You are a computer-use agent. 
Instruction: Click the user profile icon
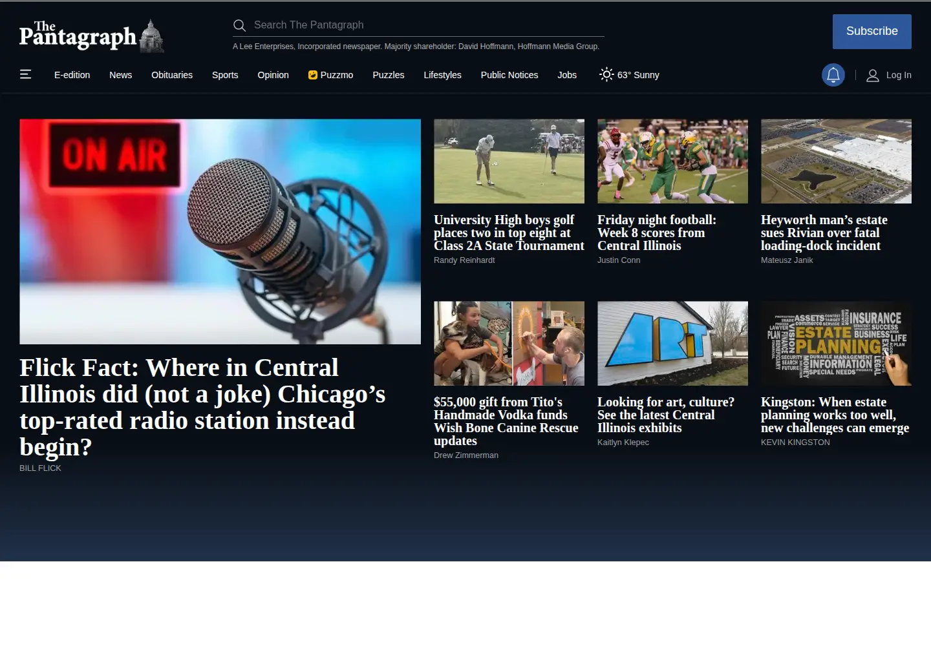point(872,75)
